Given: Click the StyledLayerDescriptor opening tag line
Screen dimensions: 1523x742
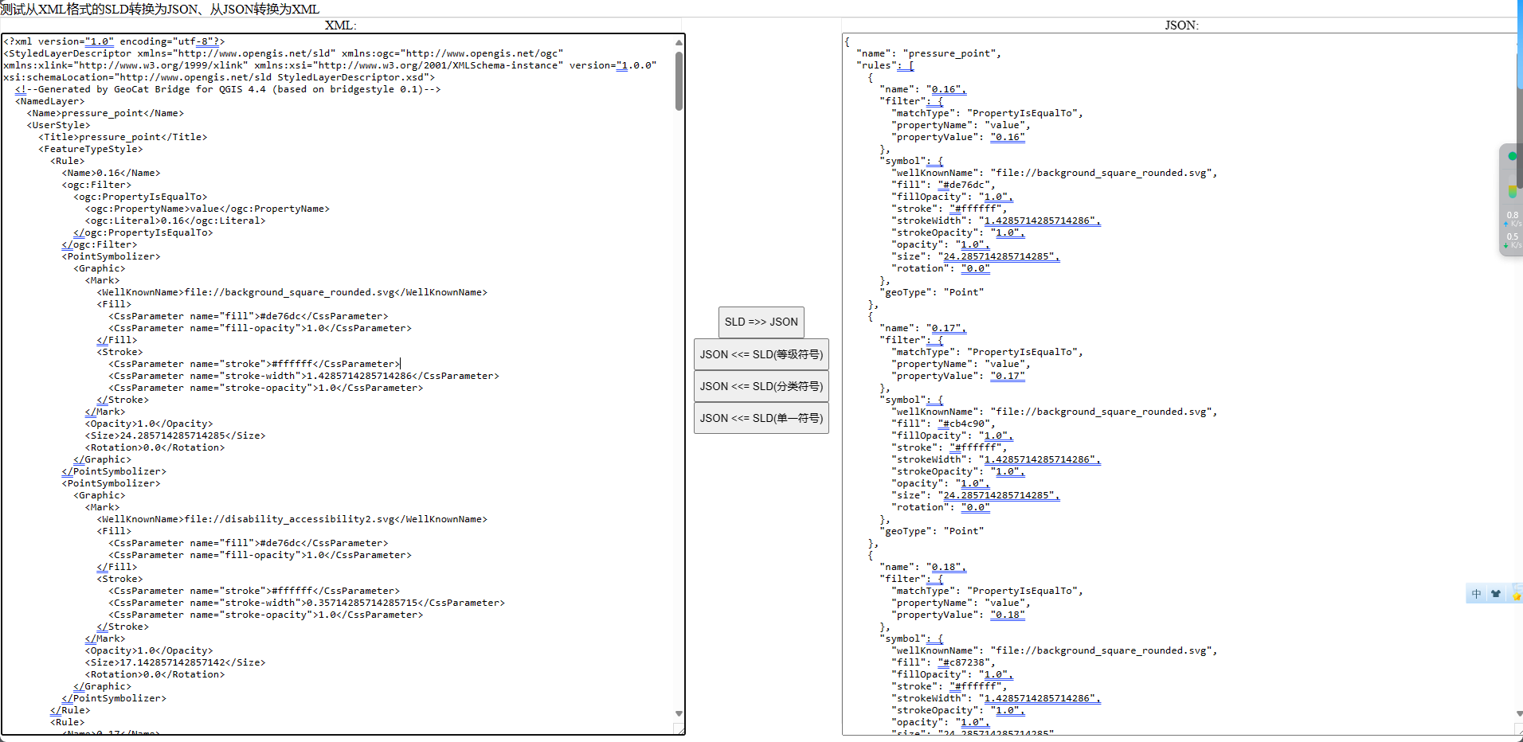Looking at the screenshot, I should (284, 53).
